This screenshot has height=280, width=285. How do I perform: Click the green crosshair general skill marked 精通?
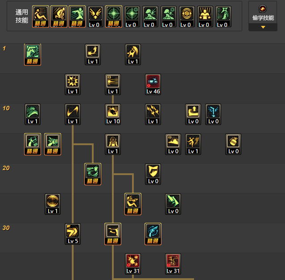[114, 17]
